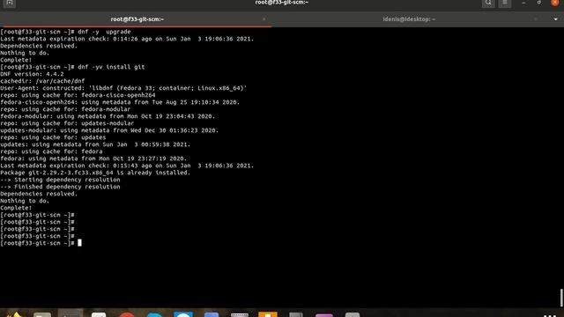
Task: Maximize the terminal window
Action: (538, 3)
